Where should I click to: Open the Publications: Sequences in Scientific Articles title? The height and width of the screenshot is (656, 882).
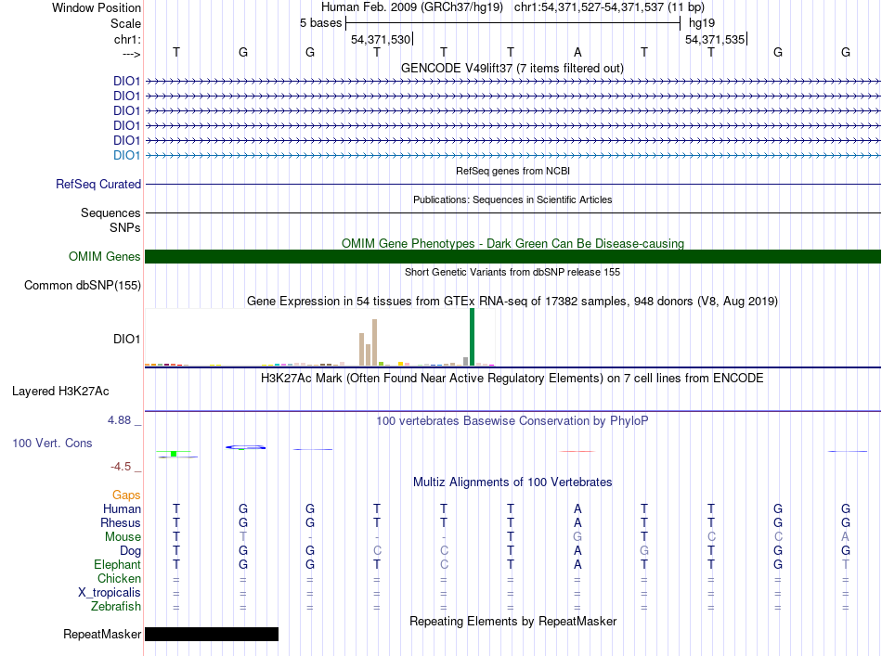click(x=512, y=199)
